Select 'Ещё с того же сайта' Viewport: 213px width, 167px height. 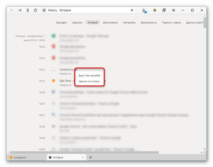click(x=89, y=75)
